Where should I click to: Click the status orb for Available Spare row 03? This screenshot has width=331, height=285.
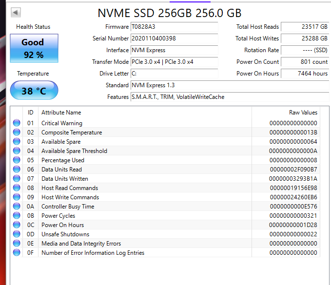click(x=17, y=142)
